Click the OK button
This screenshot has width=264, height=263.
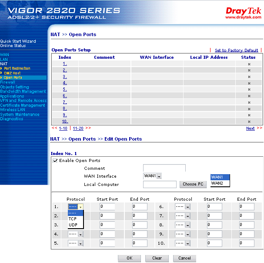pyautogui.click(x=129, y=258)
